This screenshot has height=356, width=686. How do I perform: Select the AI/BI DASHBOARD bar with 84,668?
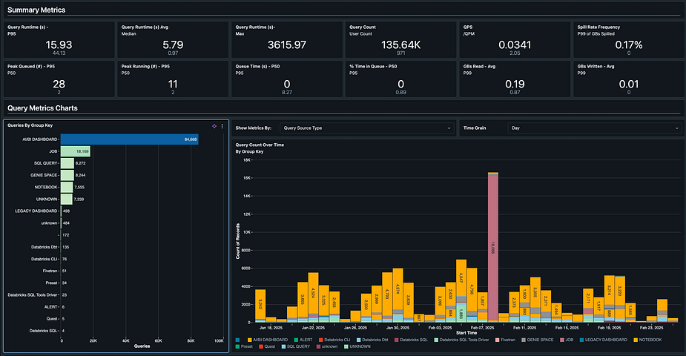coord(130,139)
